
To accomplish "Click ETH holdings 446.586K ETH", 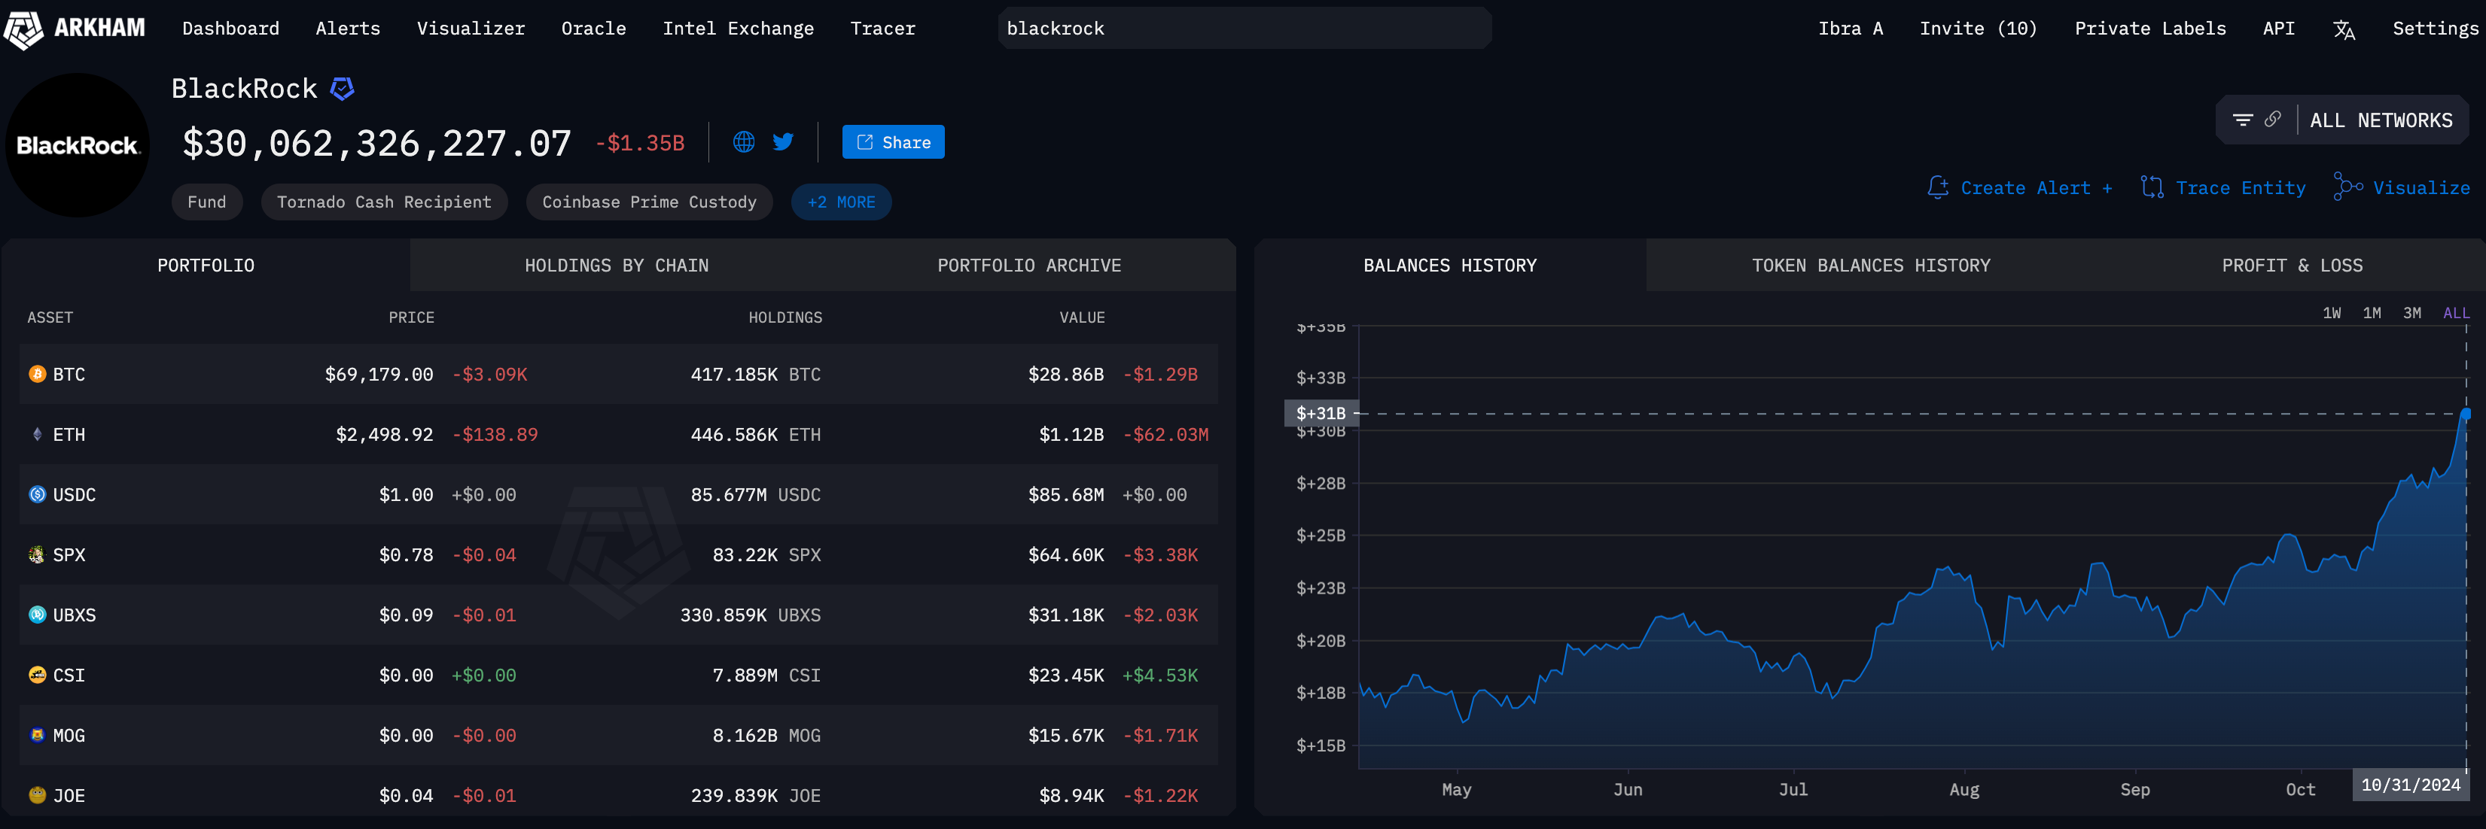I will click(756, 435).
